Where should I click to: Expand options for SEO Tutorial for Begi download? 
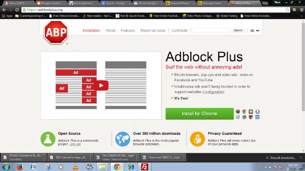tap(91, 157)
